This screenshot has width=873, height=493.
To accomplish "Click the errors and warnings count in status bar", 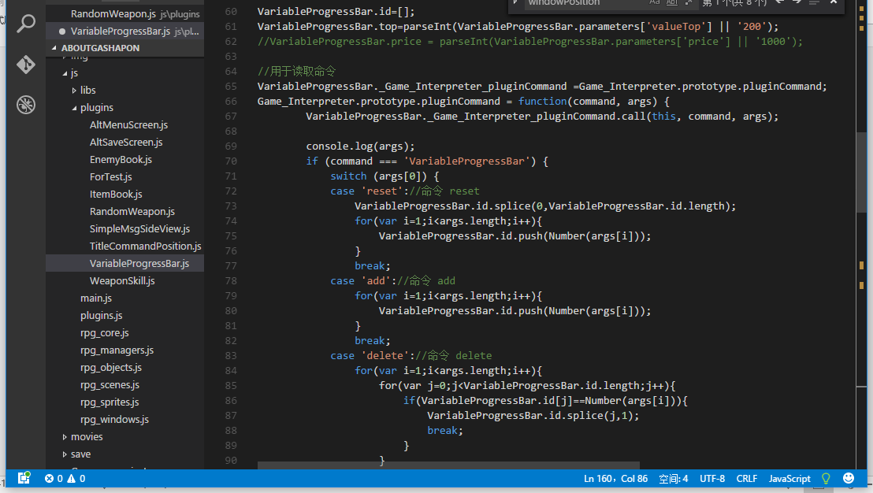I will pyautogui.click(x=65, y=479).
